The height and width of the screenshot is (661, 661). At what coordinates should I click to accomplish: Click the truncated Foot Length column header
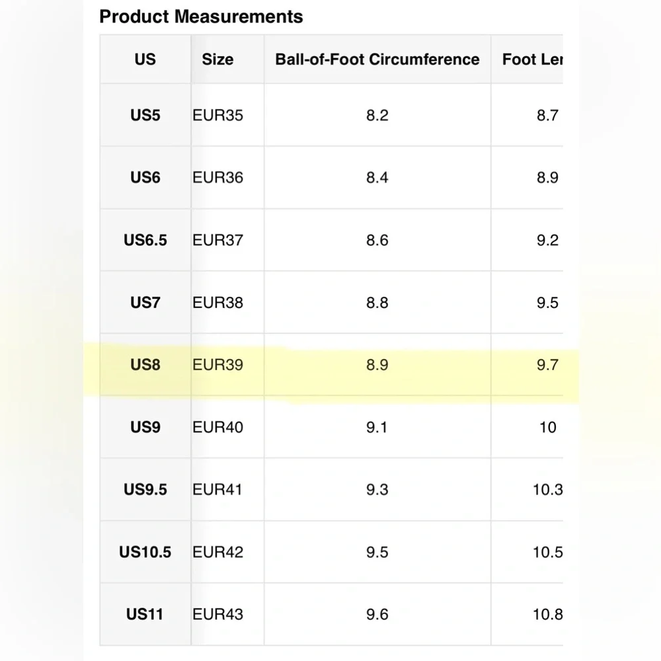532,59
